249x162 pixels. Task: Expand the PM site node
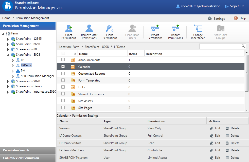pos(13,71)
